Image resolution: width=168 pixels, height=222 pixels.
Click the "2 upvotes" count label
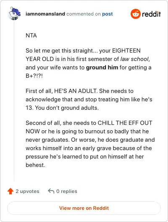pyautogui.click(x=27, y=191)
